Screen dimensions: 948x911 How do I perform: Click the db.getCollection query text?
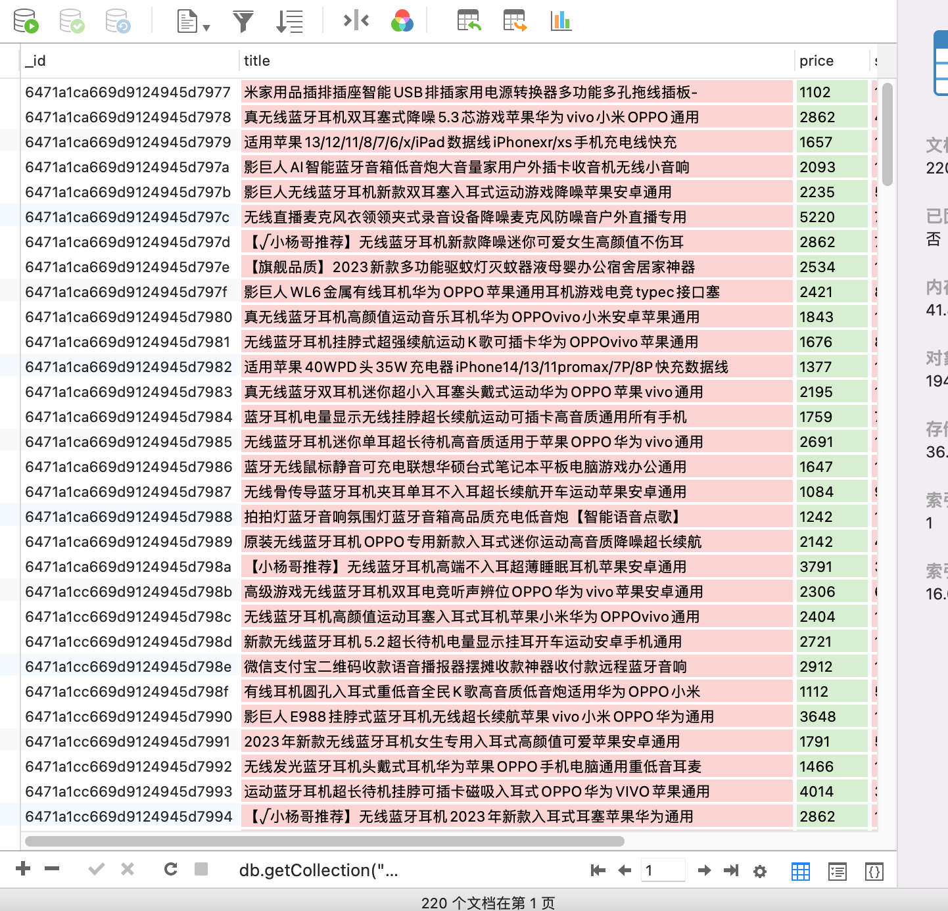pos(319,870)
